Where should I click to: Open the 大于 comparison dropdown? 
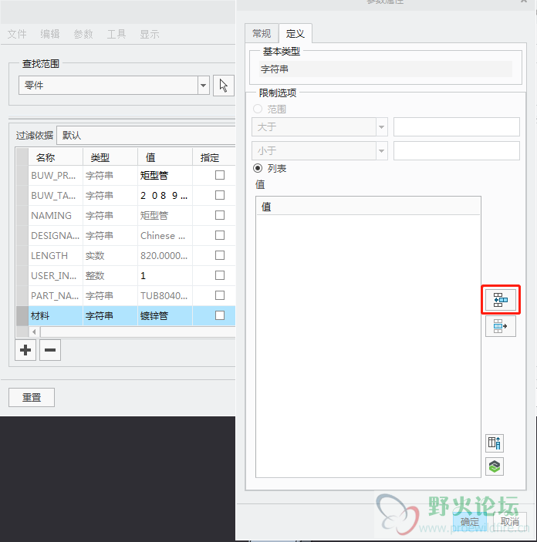381,127
